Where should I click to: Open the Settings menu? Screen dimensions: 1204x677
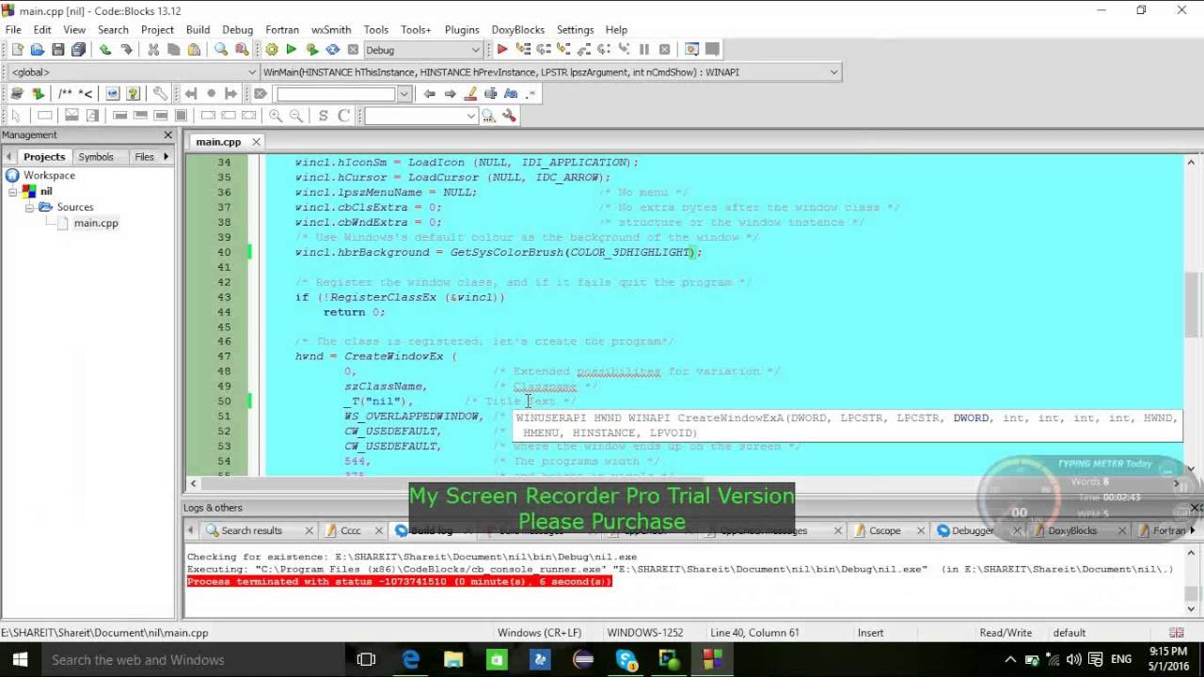click(x=575, y=29)
